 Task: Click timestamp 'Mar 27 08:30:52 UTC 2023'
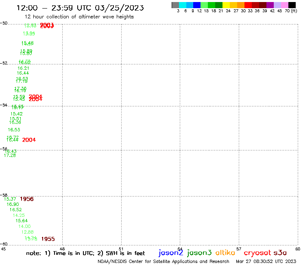click(x=266, y=261)
